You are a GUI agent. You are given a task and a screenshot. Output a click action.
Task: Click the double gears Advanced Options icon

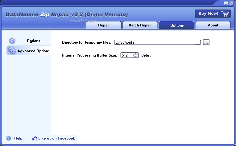tap(12, 50)
